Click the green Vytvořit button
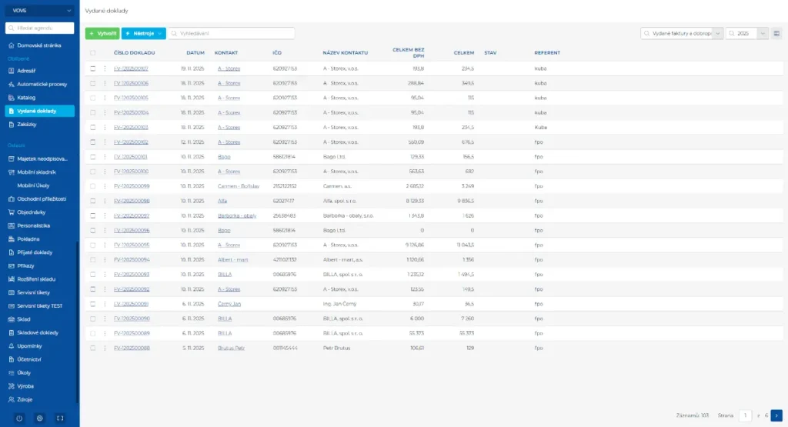The width and height of the screenshot is (788, 427). [x=102, y=34]
